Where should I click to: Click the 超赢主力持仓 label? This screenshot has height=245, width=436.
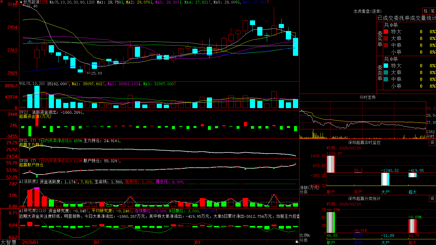[31, 145]
